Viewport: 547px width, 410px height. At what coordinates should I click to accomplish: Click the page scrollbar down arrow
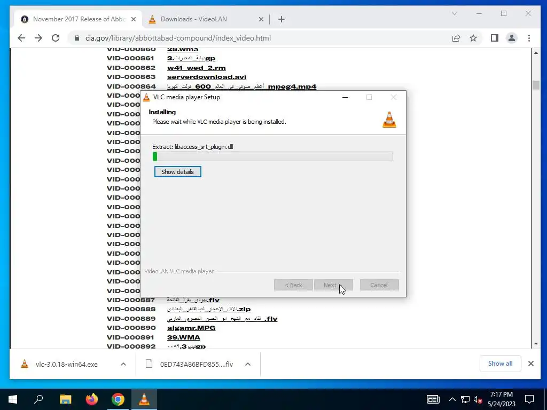coord(536,344)
